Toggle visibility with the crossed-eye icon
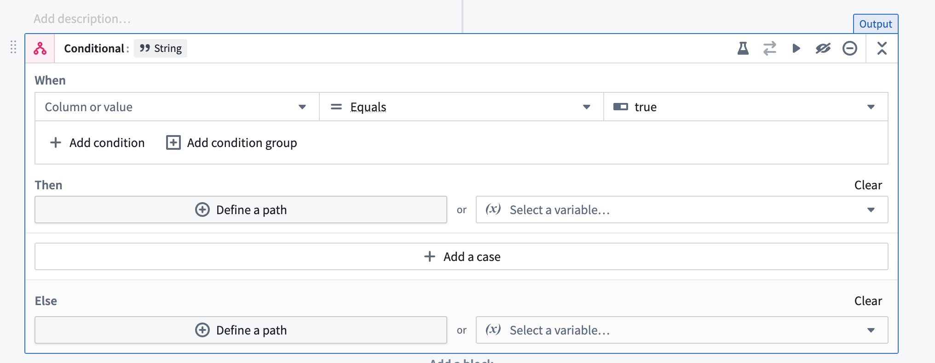This screenshot has width=935, height=363. (x=823, y=48)
